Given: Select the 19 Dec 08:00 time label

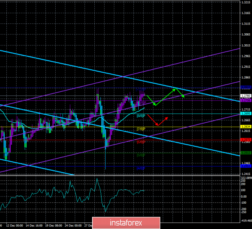Looking at the screenshot, I should (54, 226).
